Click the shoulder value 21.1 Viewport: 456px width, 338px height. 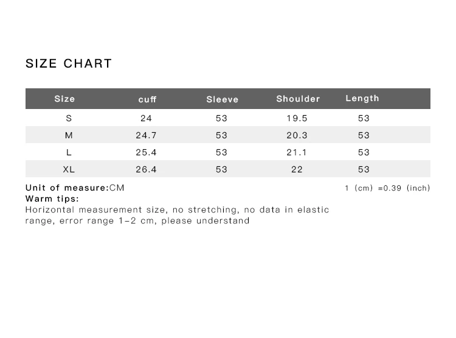point(297,152)
